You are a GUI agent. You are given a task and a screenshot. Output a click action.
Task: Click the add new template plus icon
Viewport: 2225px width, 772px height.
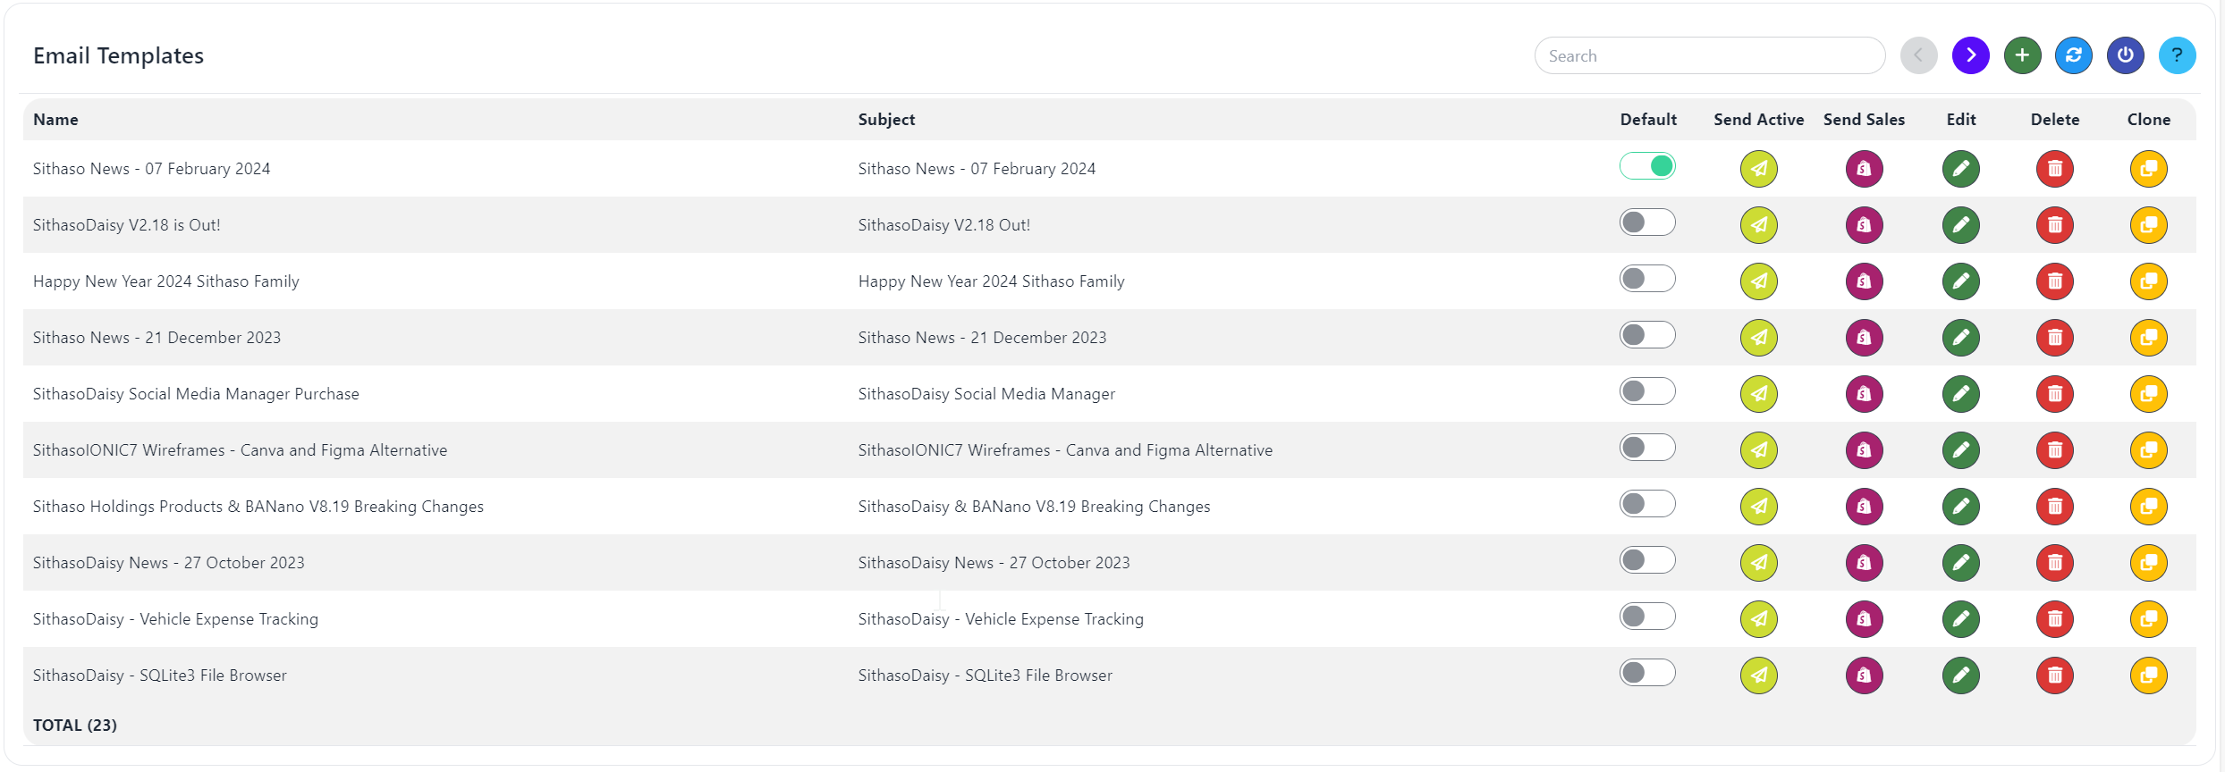point(2022,55)
